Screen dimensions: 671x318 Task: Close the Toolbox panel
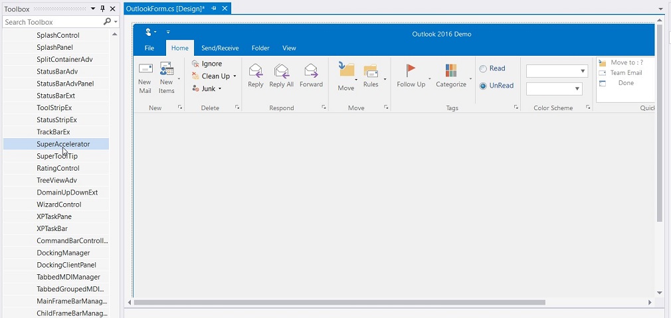112,9
